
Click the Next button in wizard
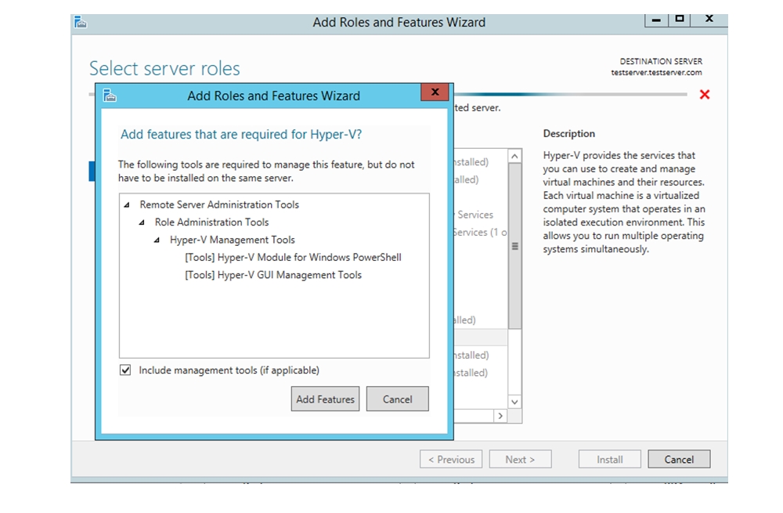521,460
